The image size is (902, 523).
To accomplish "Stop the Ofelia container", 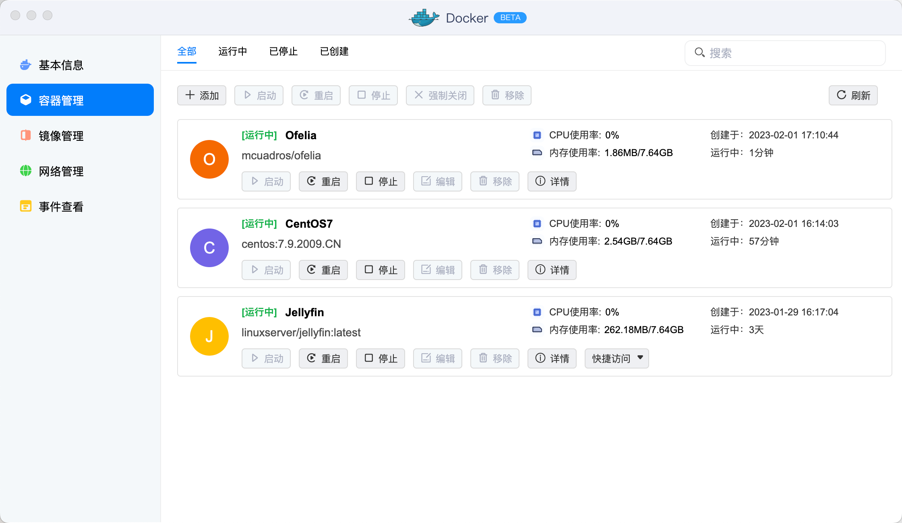I will click(x=381, y=181).
